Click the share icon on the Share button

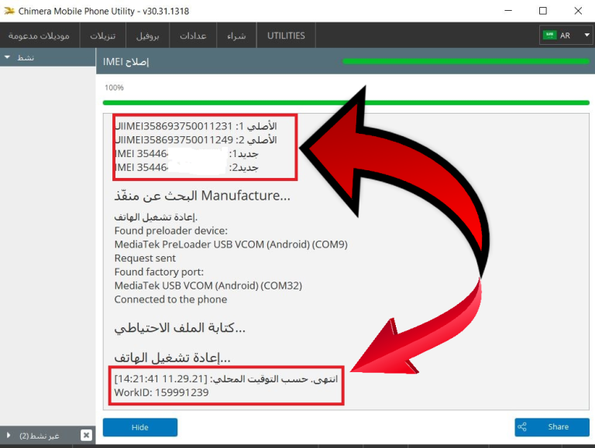pyautogui.click(x=521, y=427)
